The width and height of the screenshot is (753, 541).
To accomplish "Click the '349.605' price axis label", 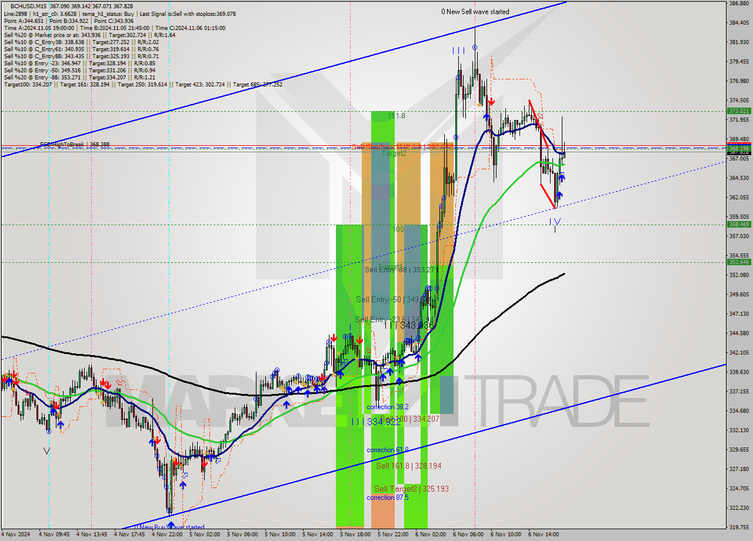I will click(x=739, y=295).
